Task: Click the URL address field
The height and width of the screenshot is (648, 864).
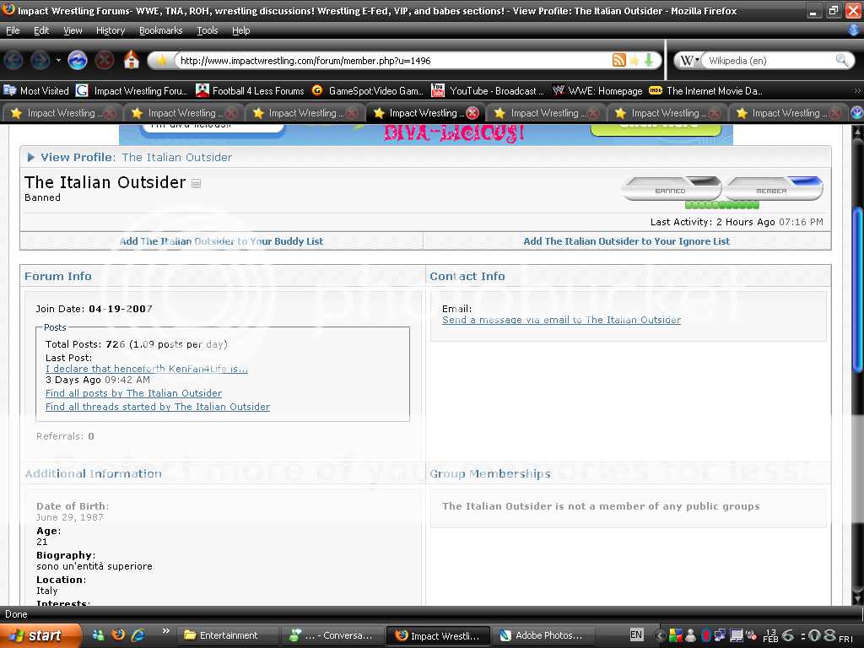Action: coord(388,61)
